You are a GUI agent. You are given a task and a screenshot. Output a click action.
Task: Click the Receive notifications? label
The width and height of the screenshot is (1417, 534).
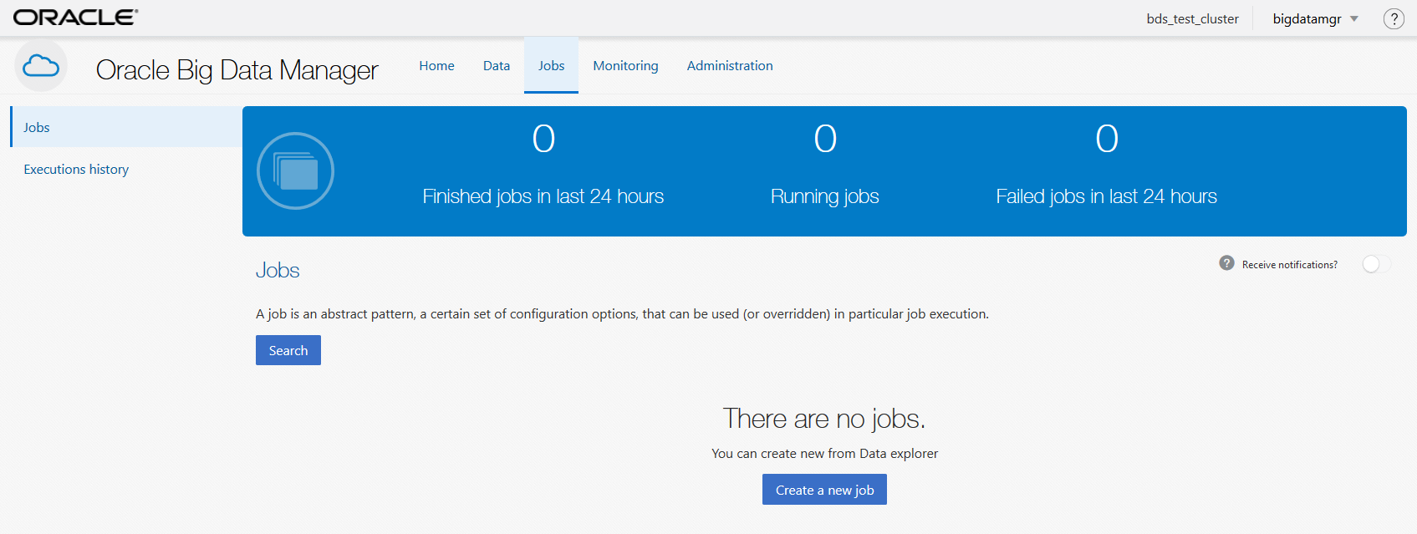(1289, 264)
